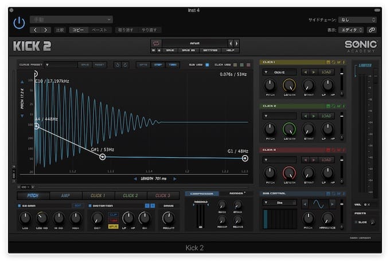Mute Click 2 with M icon
Viewport: 390px width, 263px height.
click(338, 106)
